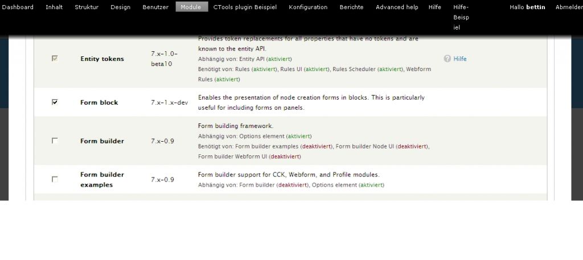Image resolution: width=583 pixels, height=260 pixels.
Task: Select the Benutzer menu item
Action: coord(155,7)
